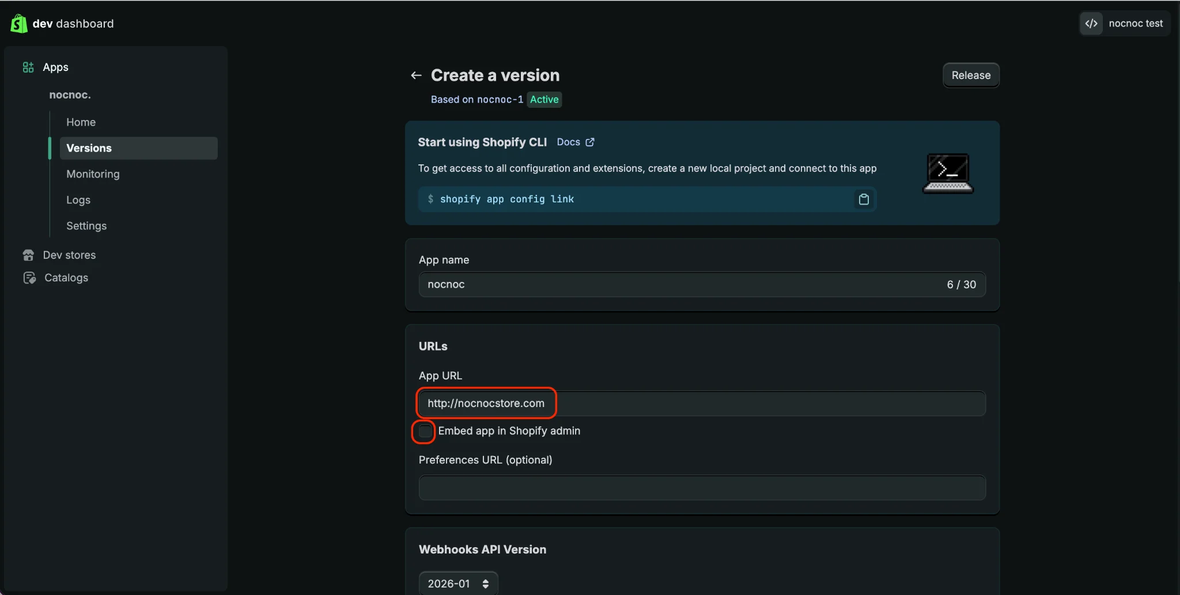
Task: Open the Logs section
Action: click(78, 200)
